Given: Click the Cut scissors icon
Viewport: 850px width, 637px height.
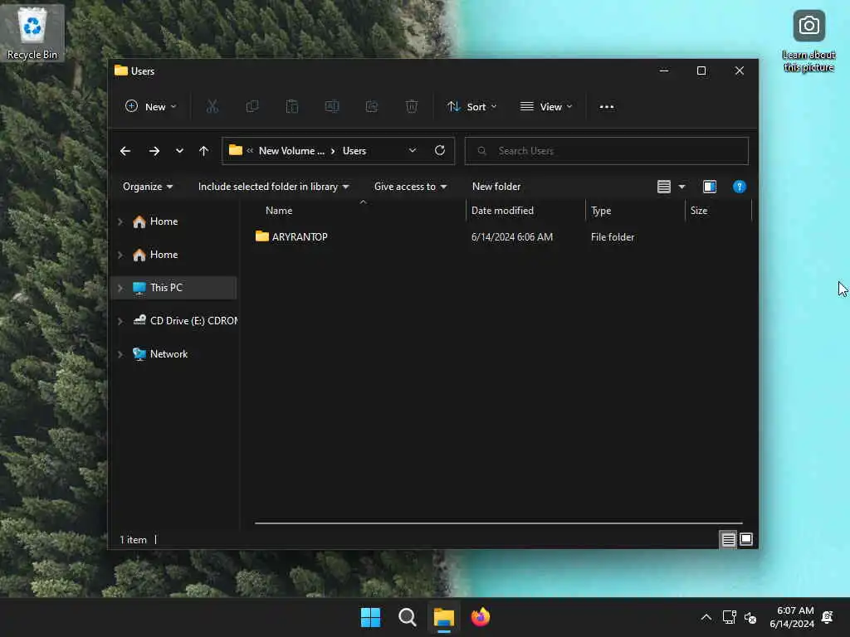Looking at the screenshot, I should tap(212, 107).
